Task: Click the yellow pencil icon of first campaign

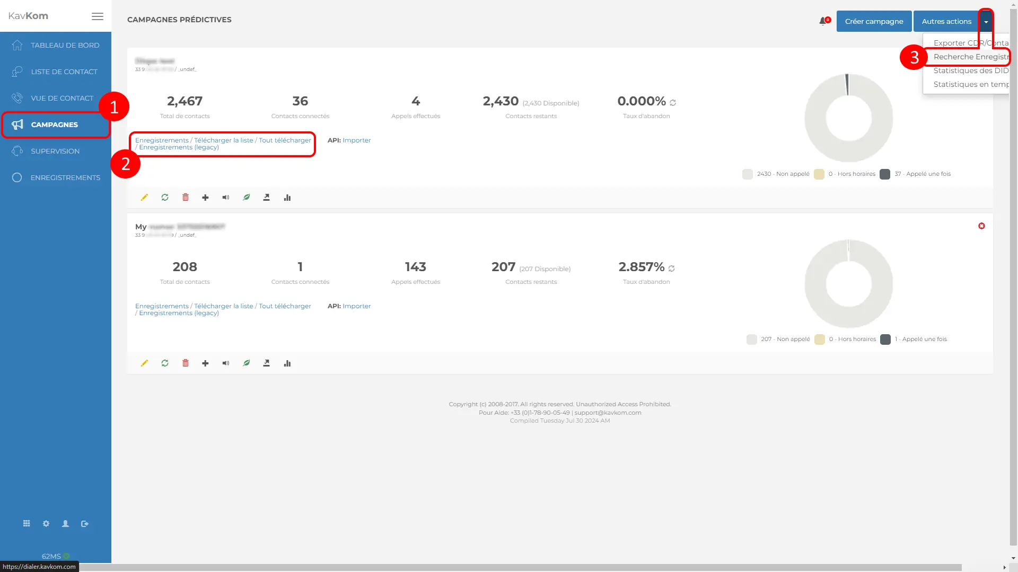Action: [x=144, y=198]
